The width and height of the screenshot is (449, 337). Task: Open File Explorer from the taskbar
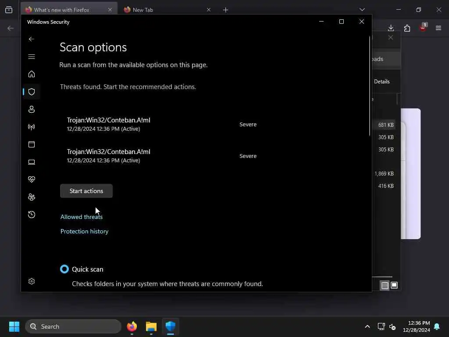151,326
